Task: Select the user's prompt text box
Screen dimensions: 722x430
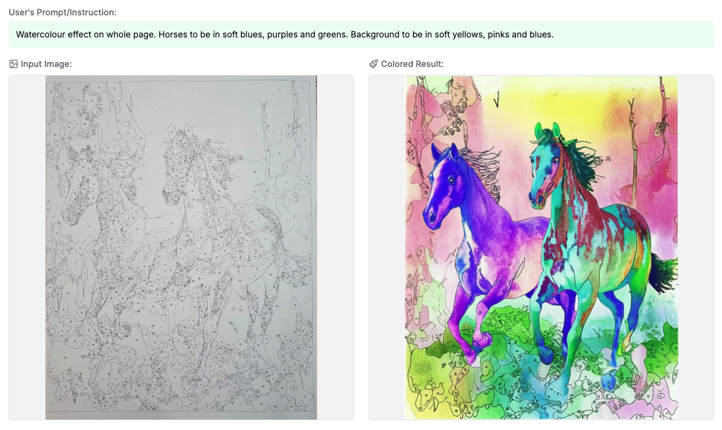Action: click(x=361, y=34)
